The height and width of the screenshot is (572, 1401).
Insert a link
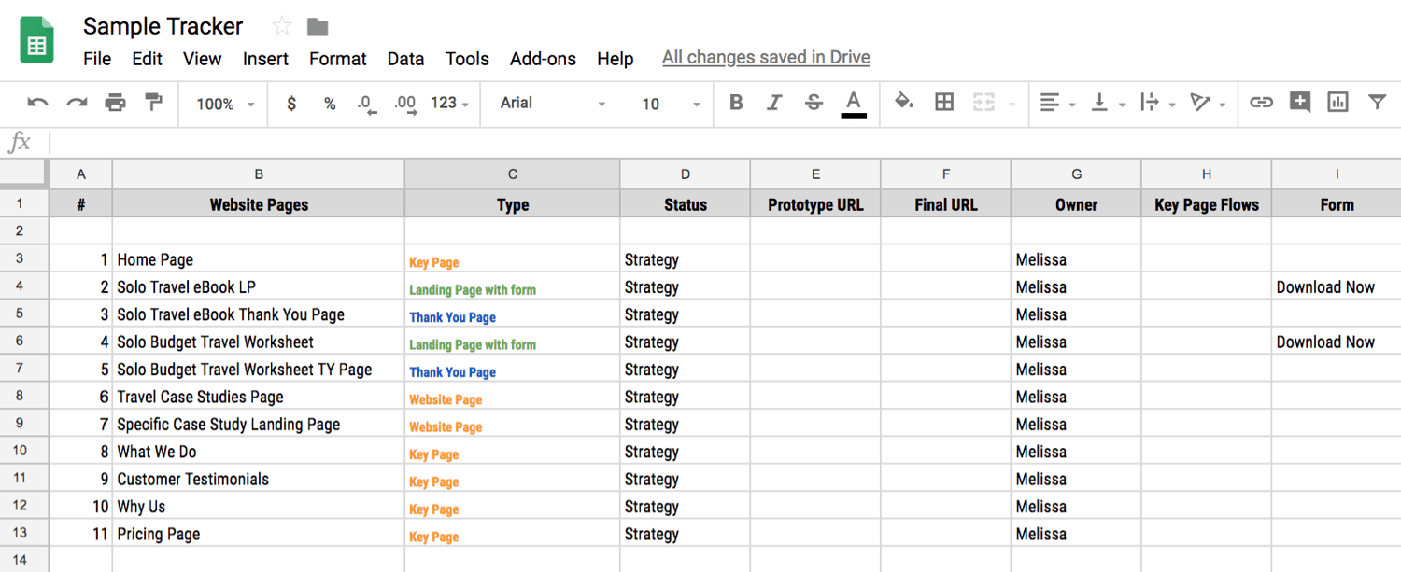pos(1261,103)
